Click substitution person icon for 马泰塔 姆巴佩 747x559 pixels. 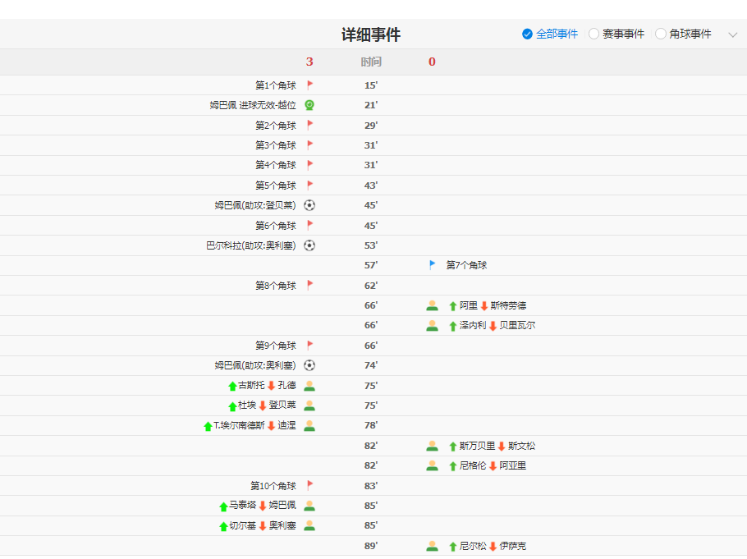tap(309, 506)
